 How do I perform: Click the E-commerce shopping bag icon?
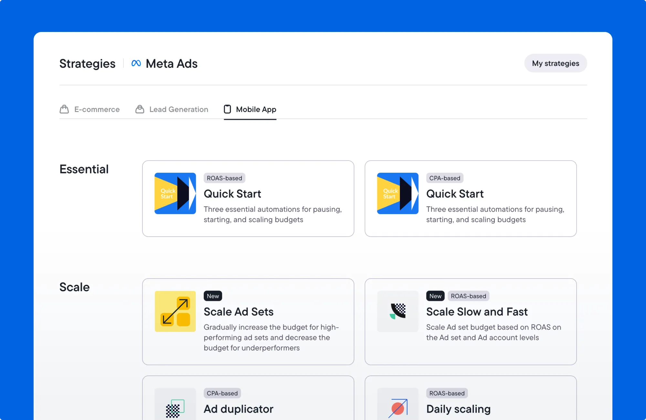64,109
